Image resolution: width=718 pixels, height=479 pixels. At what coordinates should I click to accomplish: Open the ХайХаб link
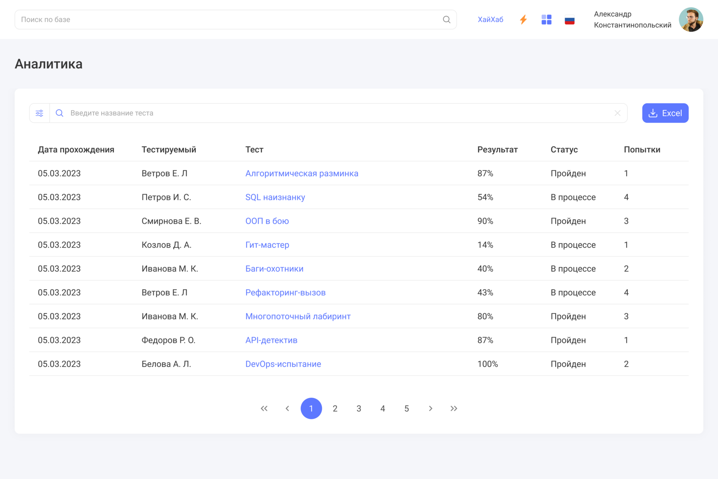coord(490,20)
